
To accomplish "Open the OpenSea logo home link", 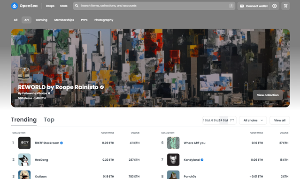I will [x=24, y=6].
